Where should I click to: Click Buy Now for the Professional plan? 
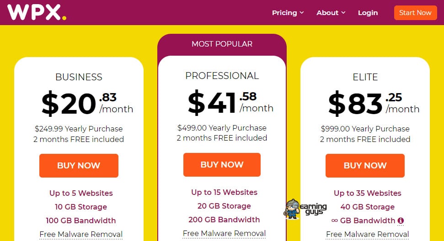pyautogui.click(x=222, y=164)
